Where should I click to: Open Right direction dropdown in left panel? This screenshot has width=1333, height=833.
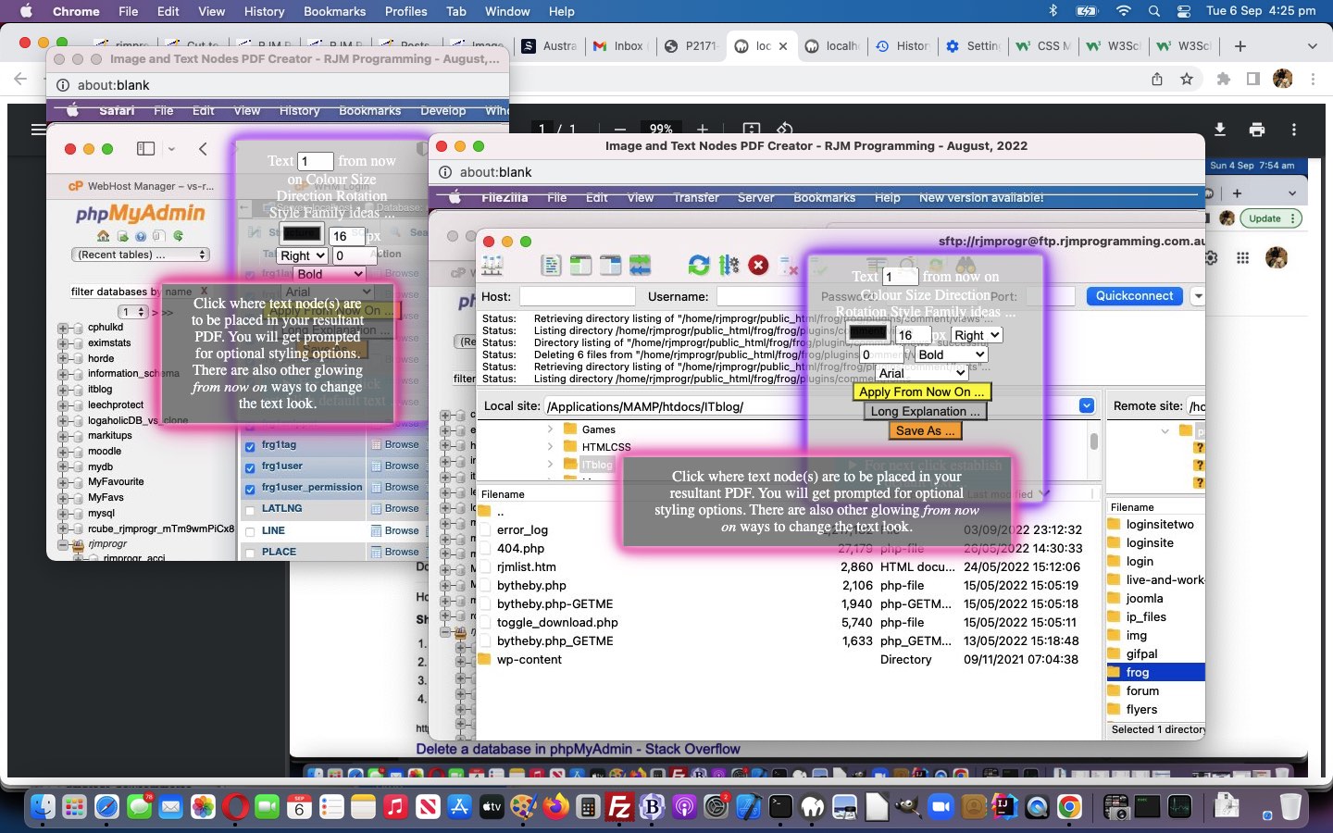(x=303, y=255)
